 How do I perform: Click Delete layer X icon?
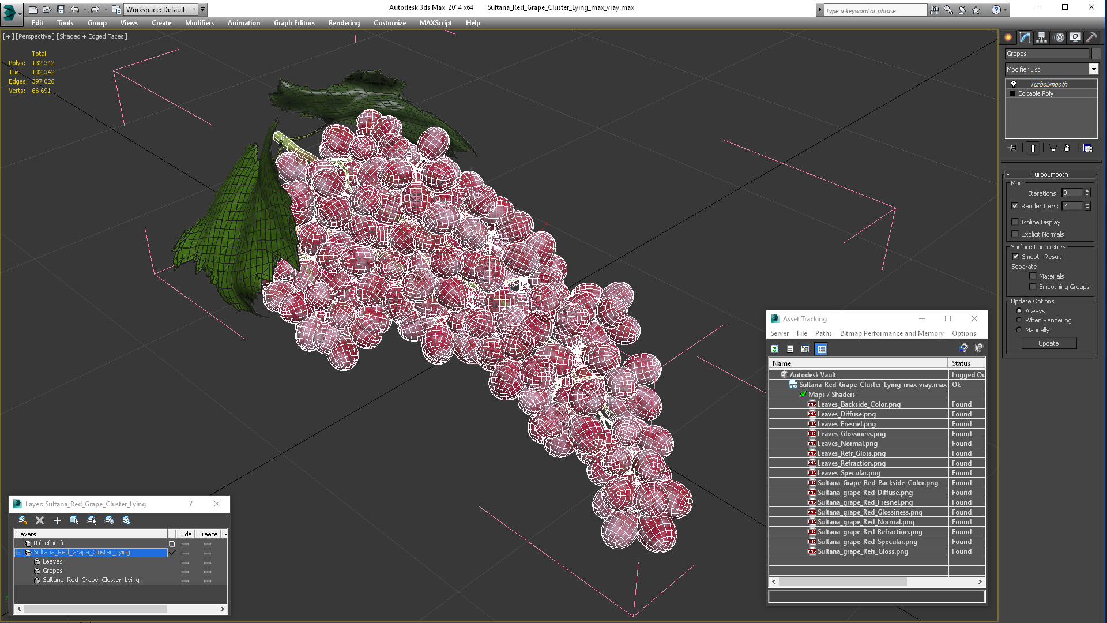point(40,520)
